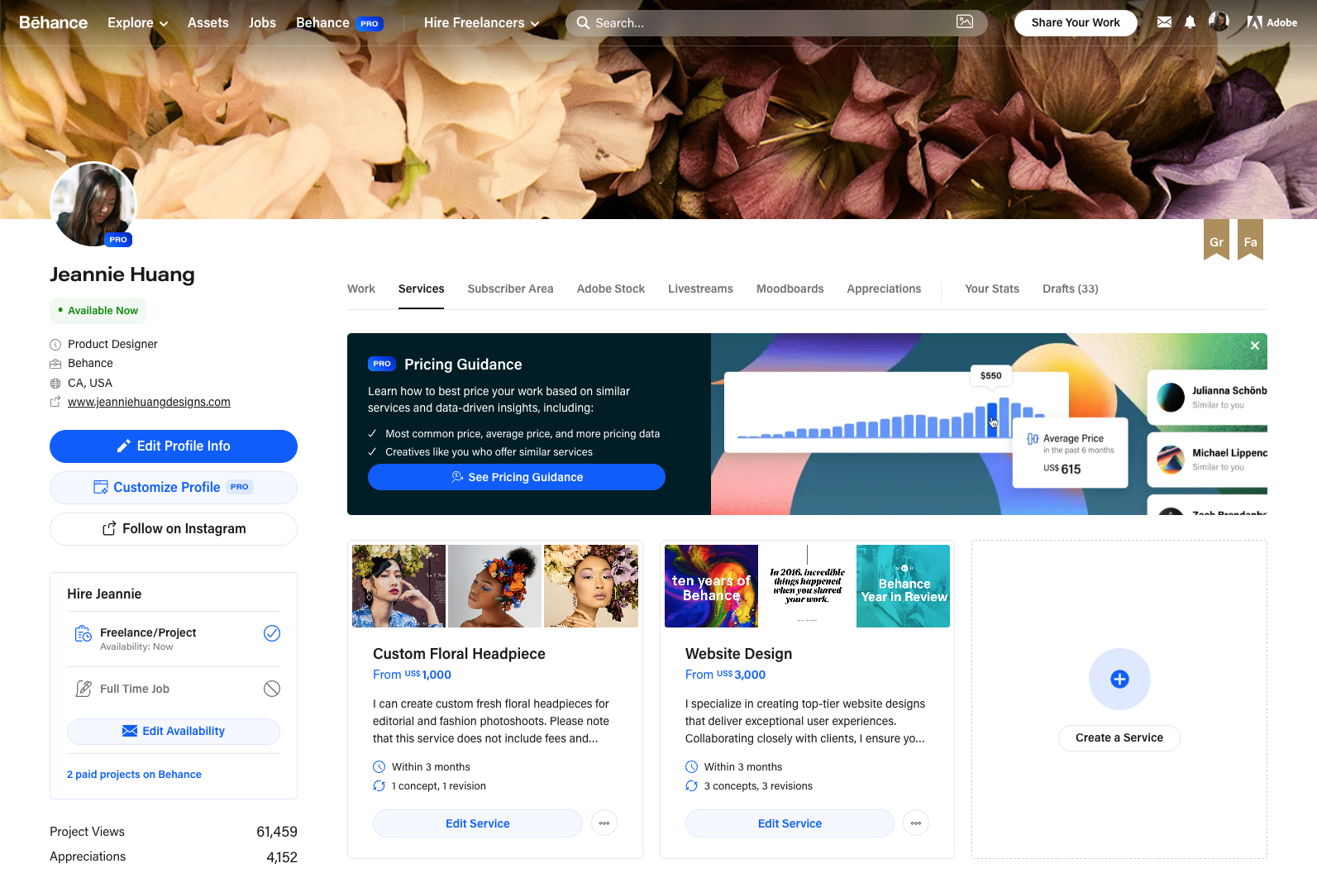Image resolution: width=1317 pixels, height=873 pixels.
Task: Open the Assets menu item
Action: click(x=208, y=23)
